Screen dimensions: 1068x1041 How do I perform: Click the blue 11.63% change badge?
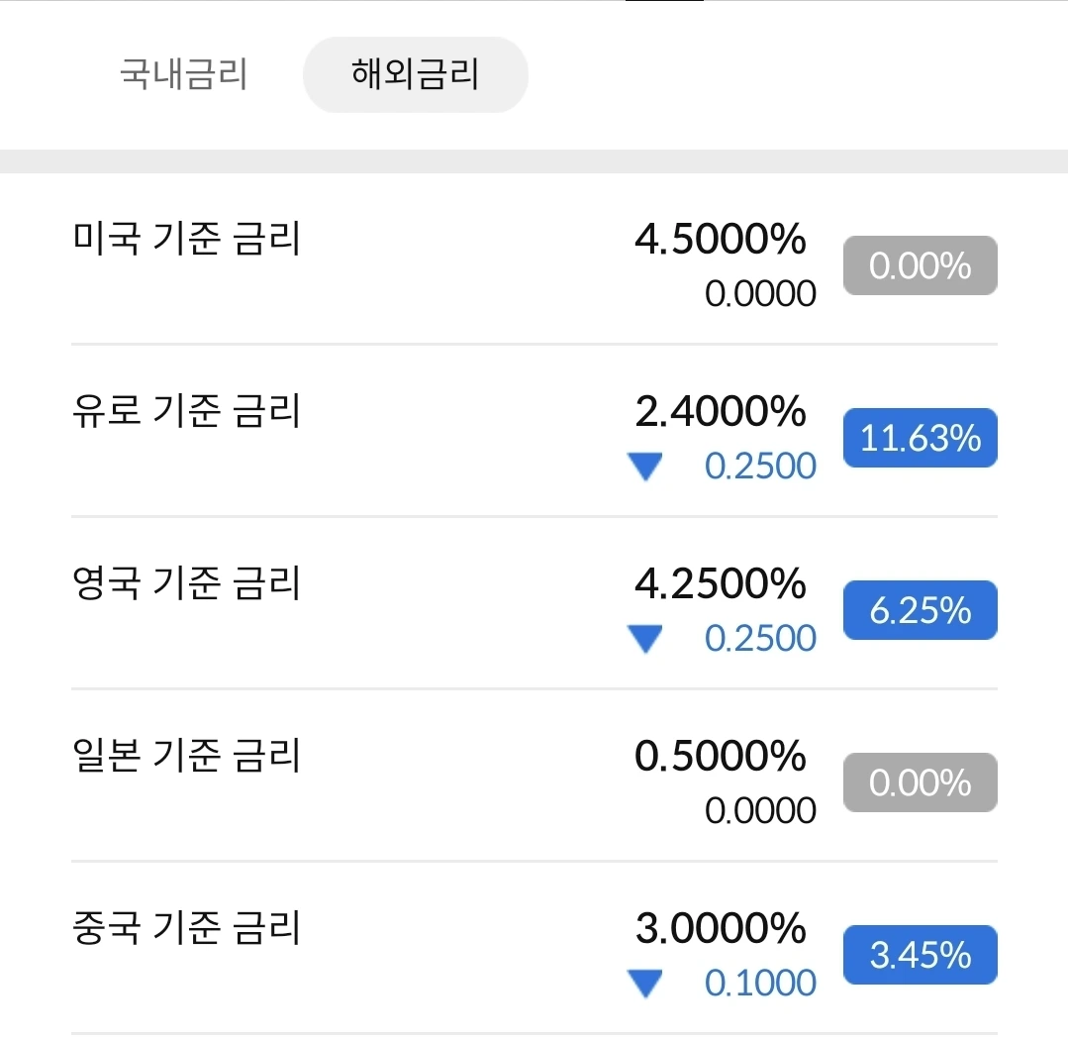[x=920, y=438]
